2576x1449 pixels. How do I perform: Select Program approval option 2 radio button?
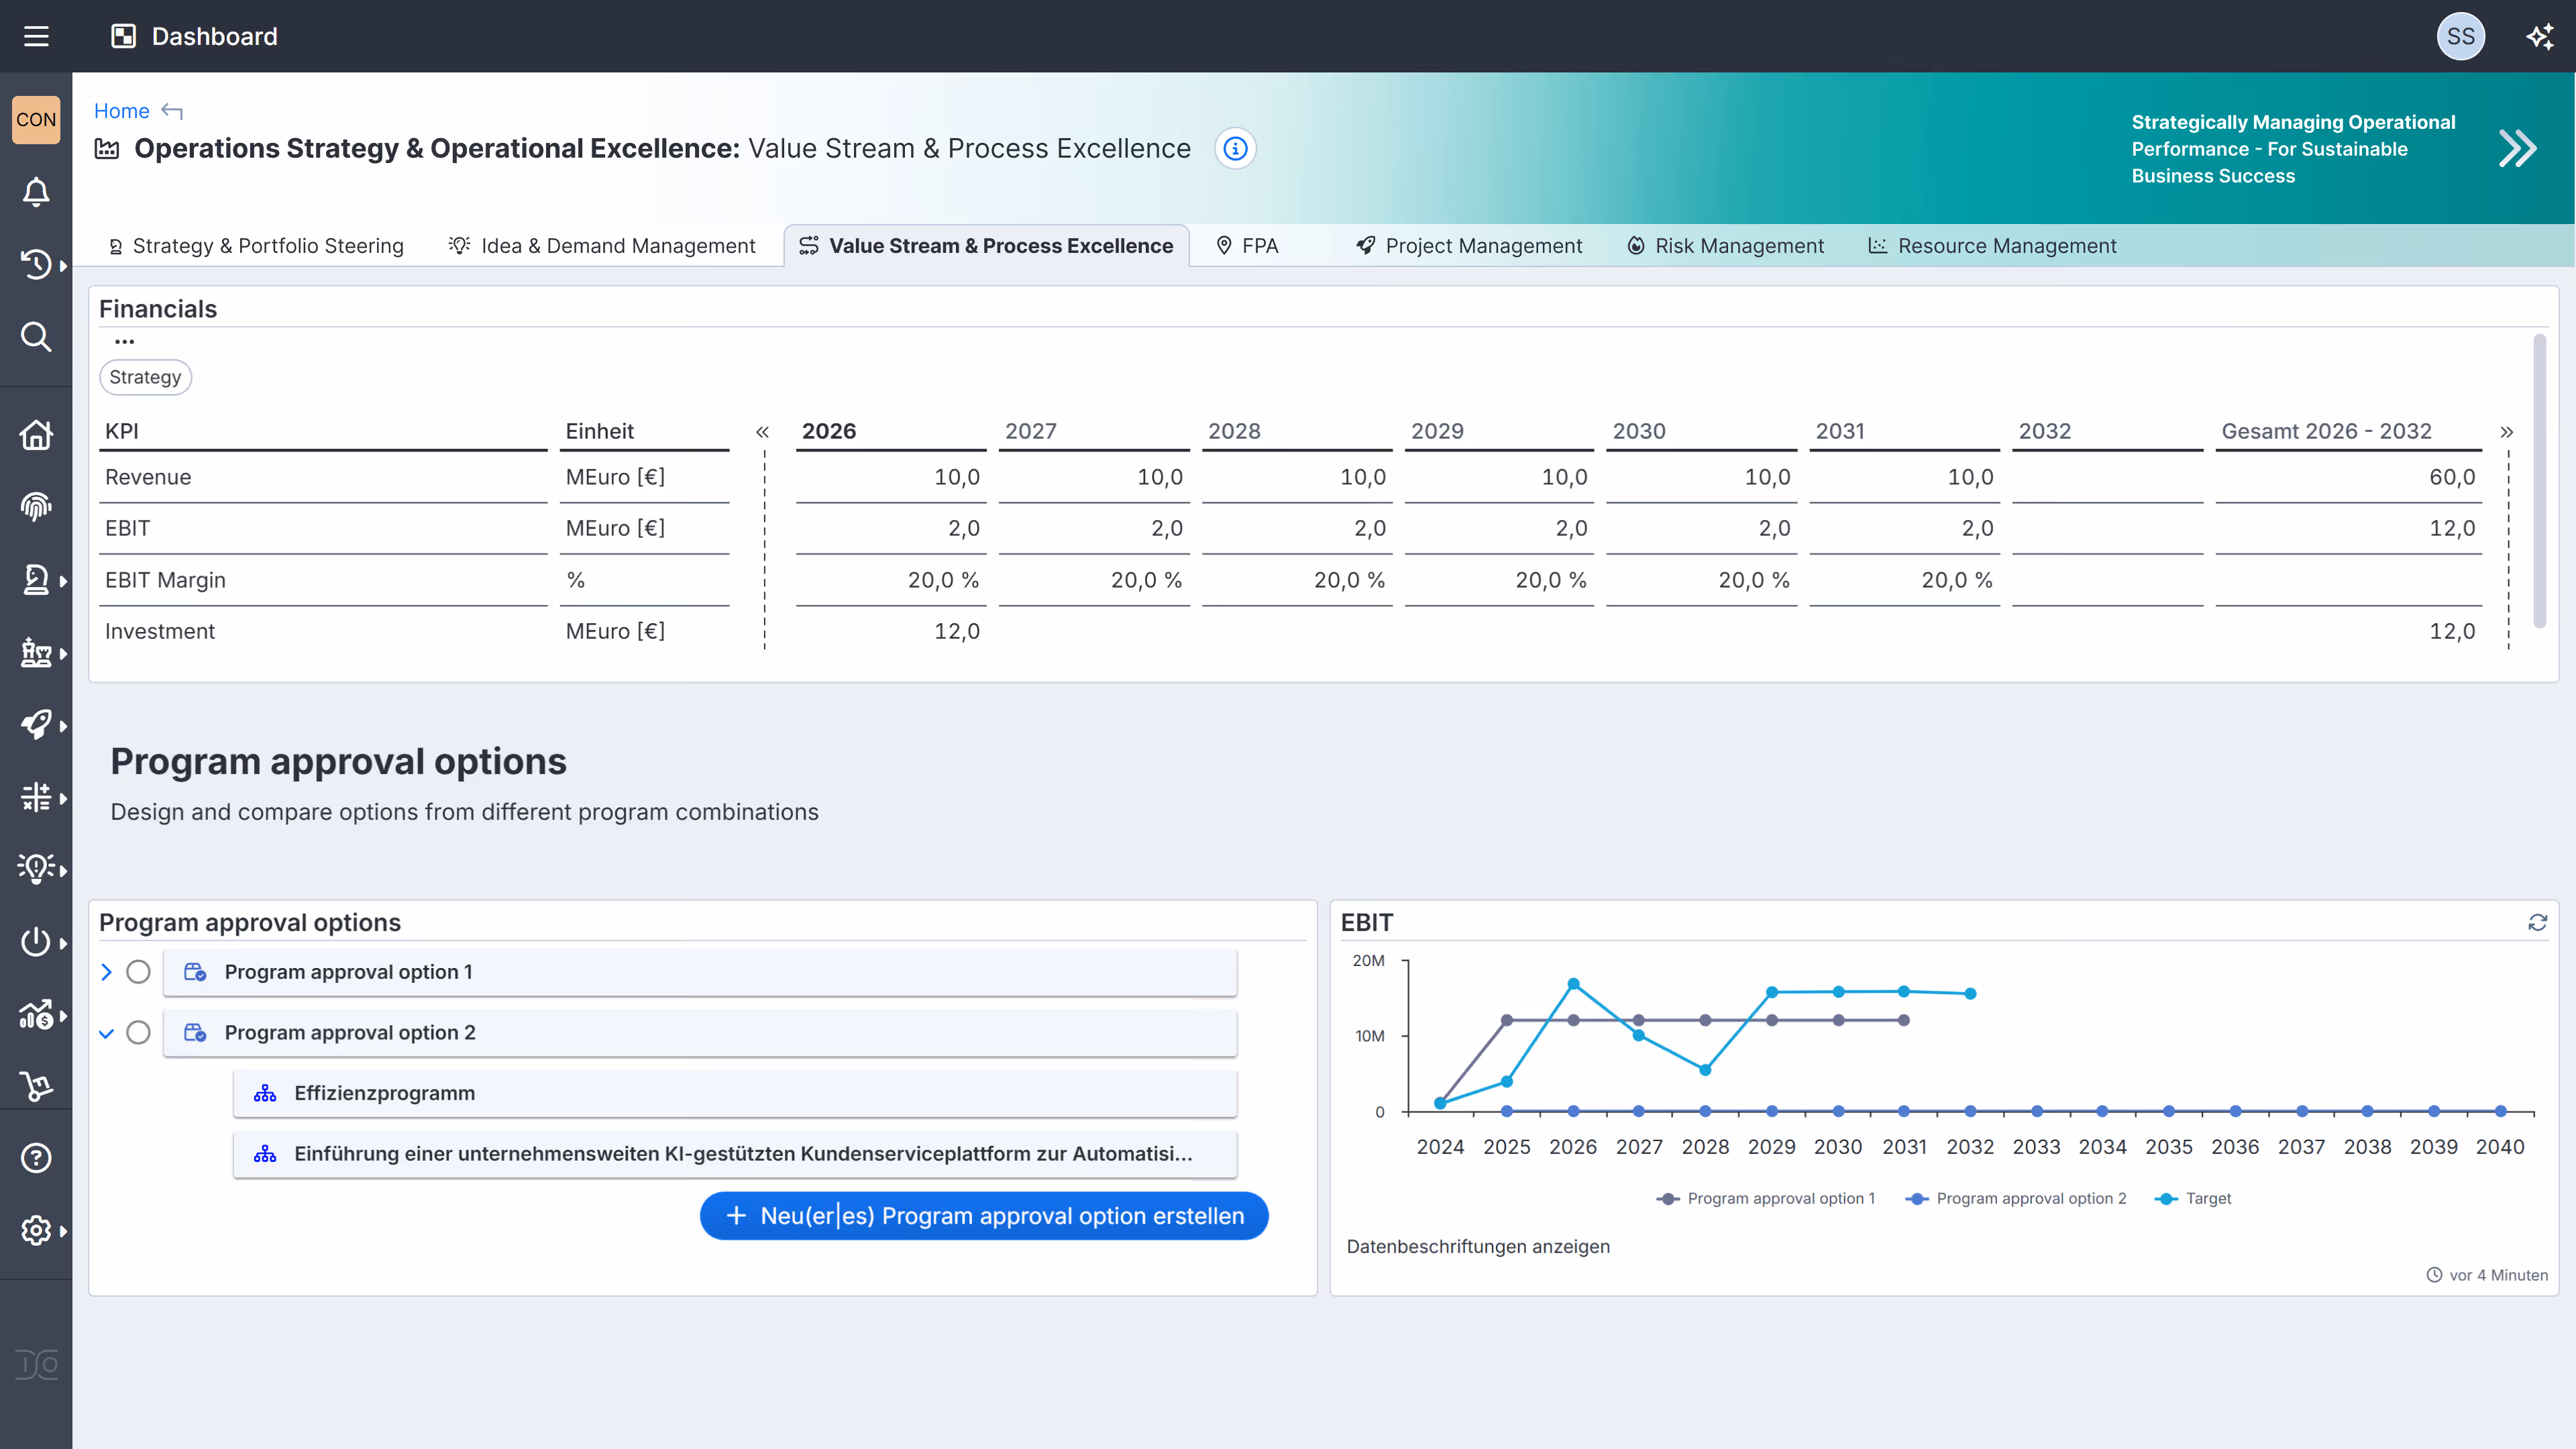[x=139, y=1033]
